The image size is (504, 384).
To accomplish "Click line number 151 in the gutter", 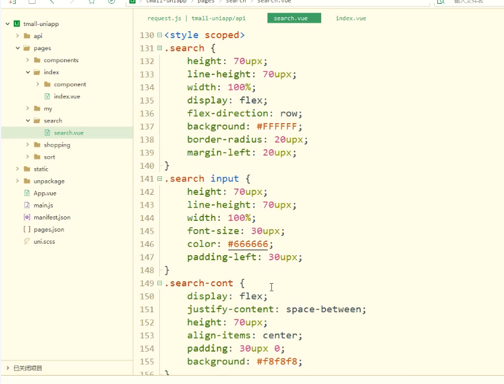I will tap(147, 310).
